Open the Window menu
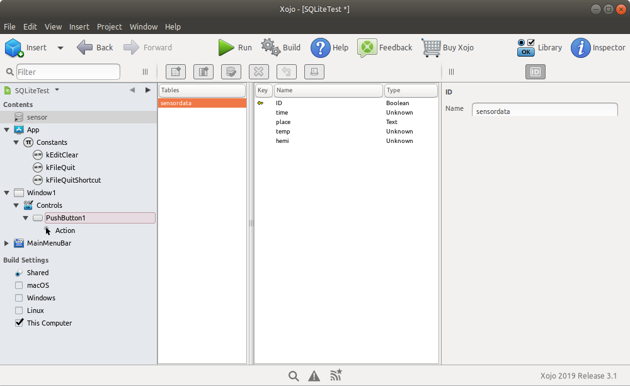The height and width of the screenshot is (386, 630). pyautogui.click(x=144, y=26)
